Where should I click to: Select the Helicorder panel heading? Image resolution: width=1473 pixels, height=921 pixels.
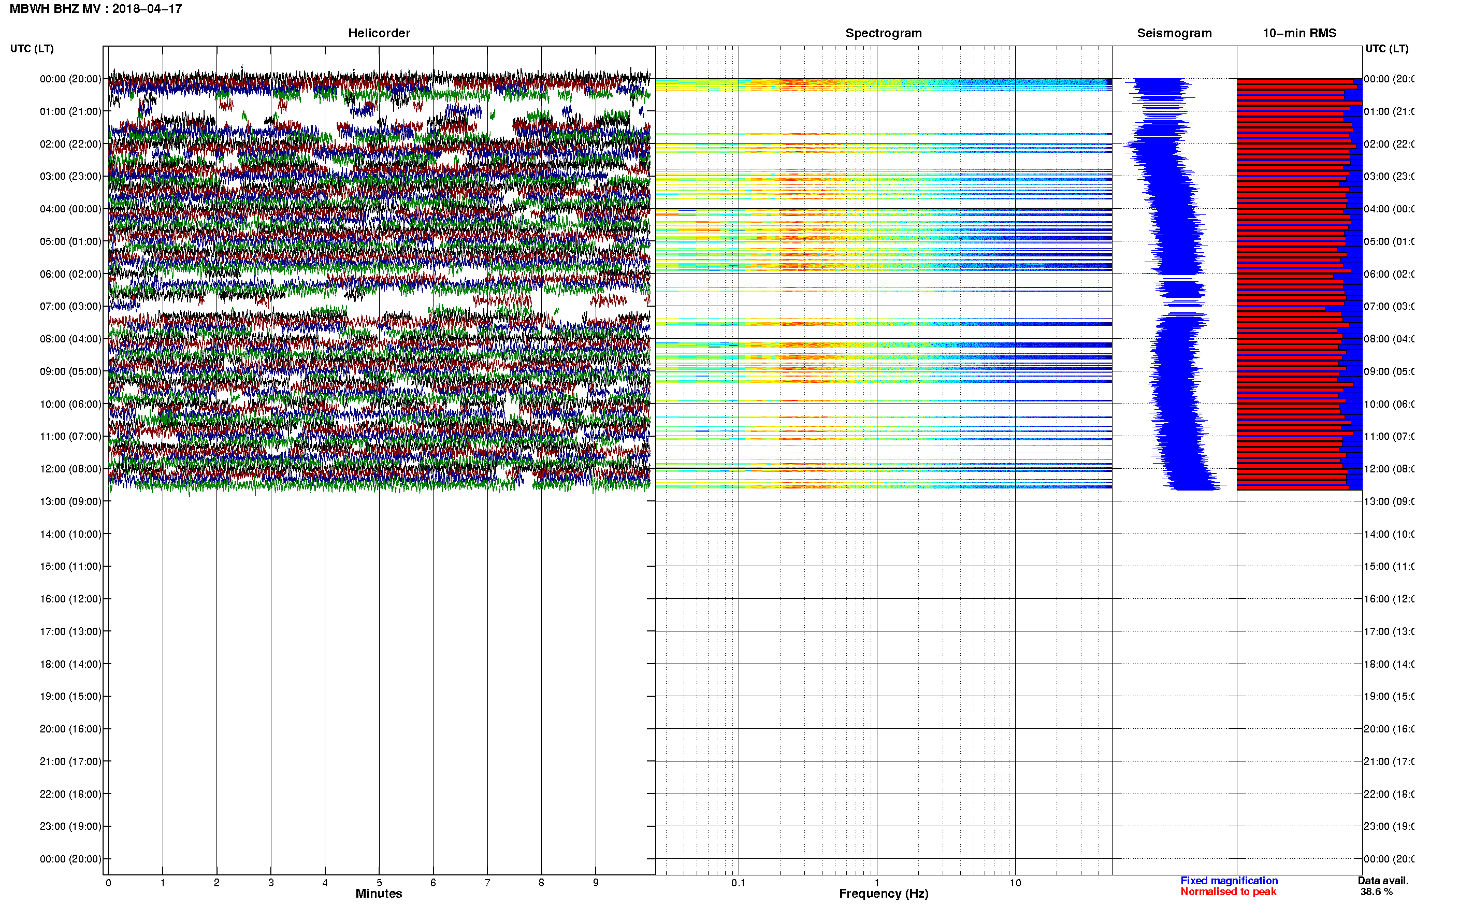tap(379, 34)
